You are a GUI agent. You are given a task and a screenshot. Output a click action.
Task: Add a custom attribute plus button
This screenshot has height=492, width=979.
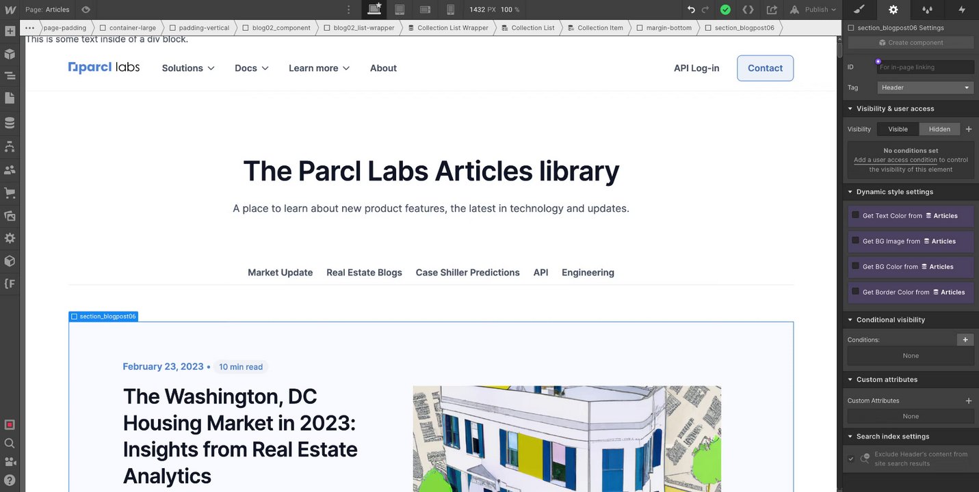tap(968, 400)
